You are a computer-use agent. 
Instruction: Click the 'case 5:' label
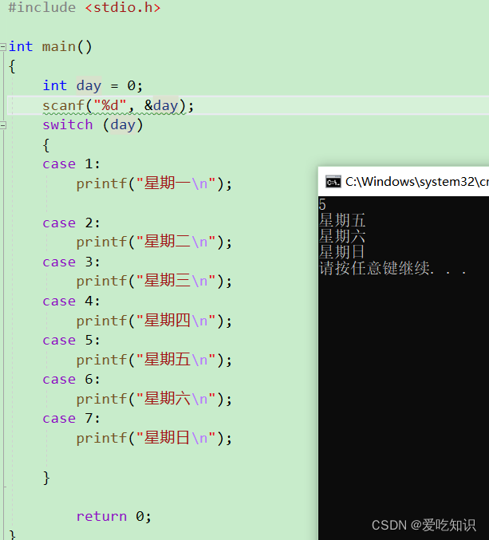click(x=71, y=341)
